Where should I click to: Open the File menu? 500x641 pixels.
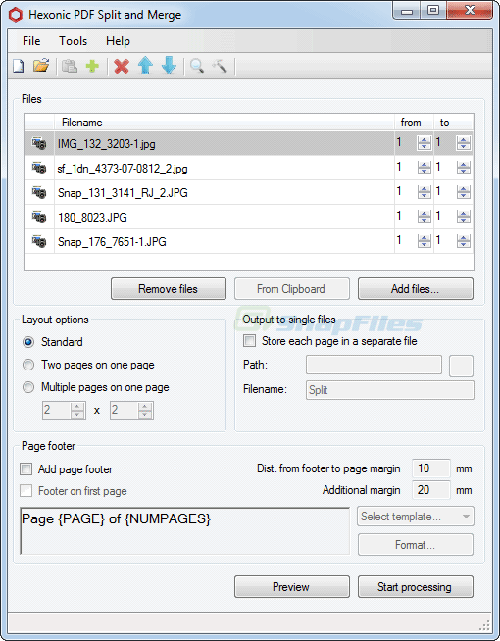(31, 41)
